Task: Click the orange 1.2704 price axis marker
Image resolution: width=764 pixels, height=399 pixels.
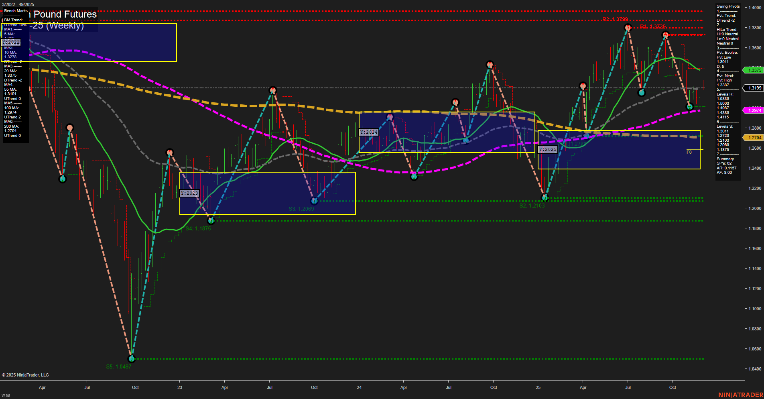Action: pos(754,137)
